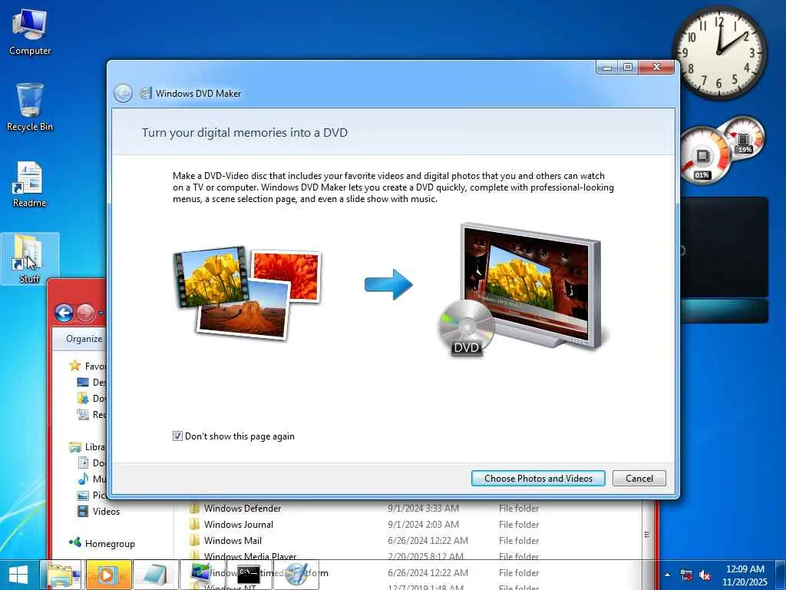Click the 6/26/2024 12:22 AM Windows Mail date

coord(428,540)
